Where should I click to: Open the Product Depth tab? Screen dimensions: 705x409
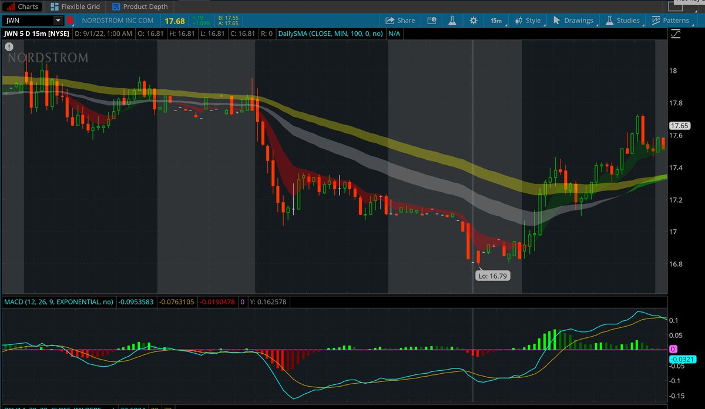click(x=140, y=6)
